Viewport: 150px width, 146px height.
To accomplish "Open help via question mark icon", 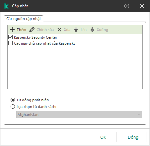I will [127, 6].
